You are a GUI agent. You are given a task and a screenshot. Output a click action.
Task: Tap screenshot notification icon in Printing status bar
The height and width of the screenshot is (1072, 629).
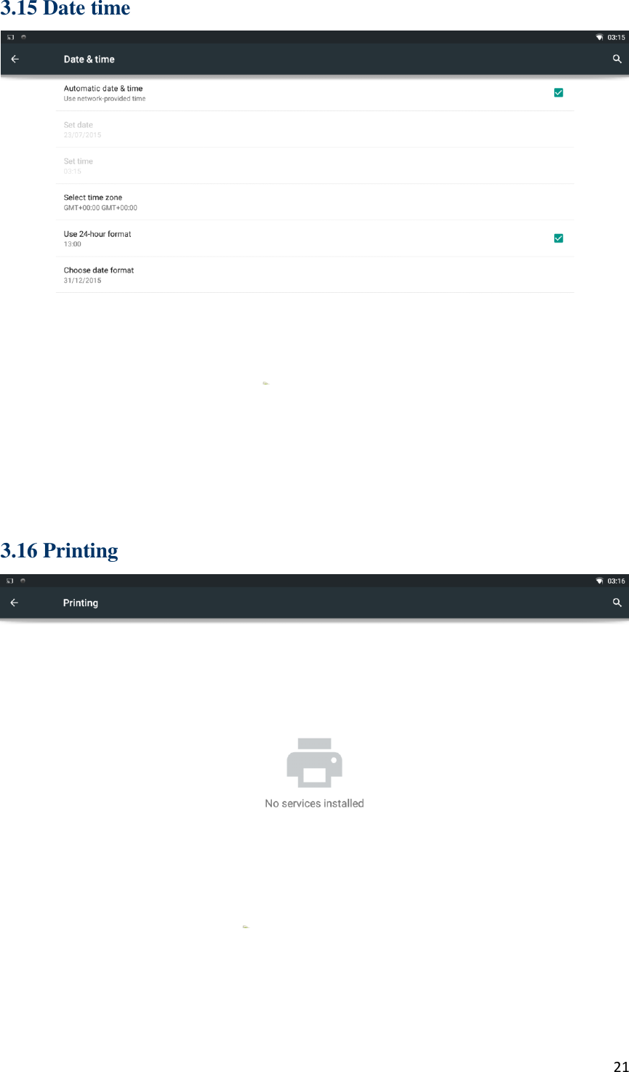(x=11, y=581)
